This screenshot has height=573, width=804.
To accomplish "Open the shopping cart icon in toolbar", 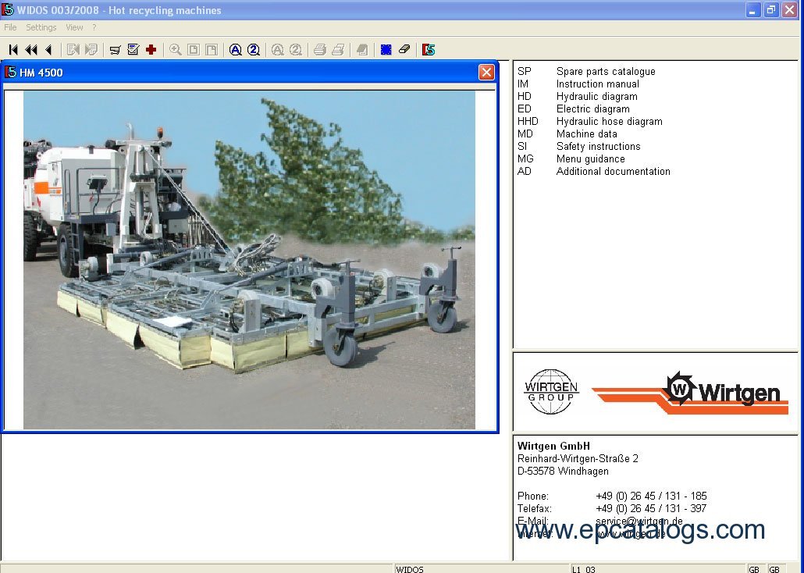I will (x=116, y=50).
